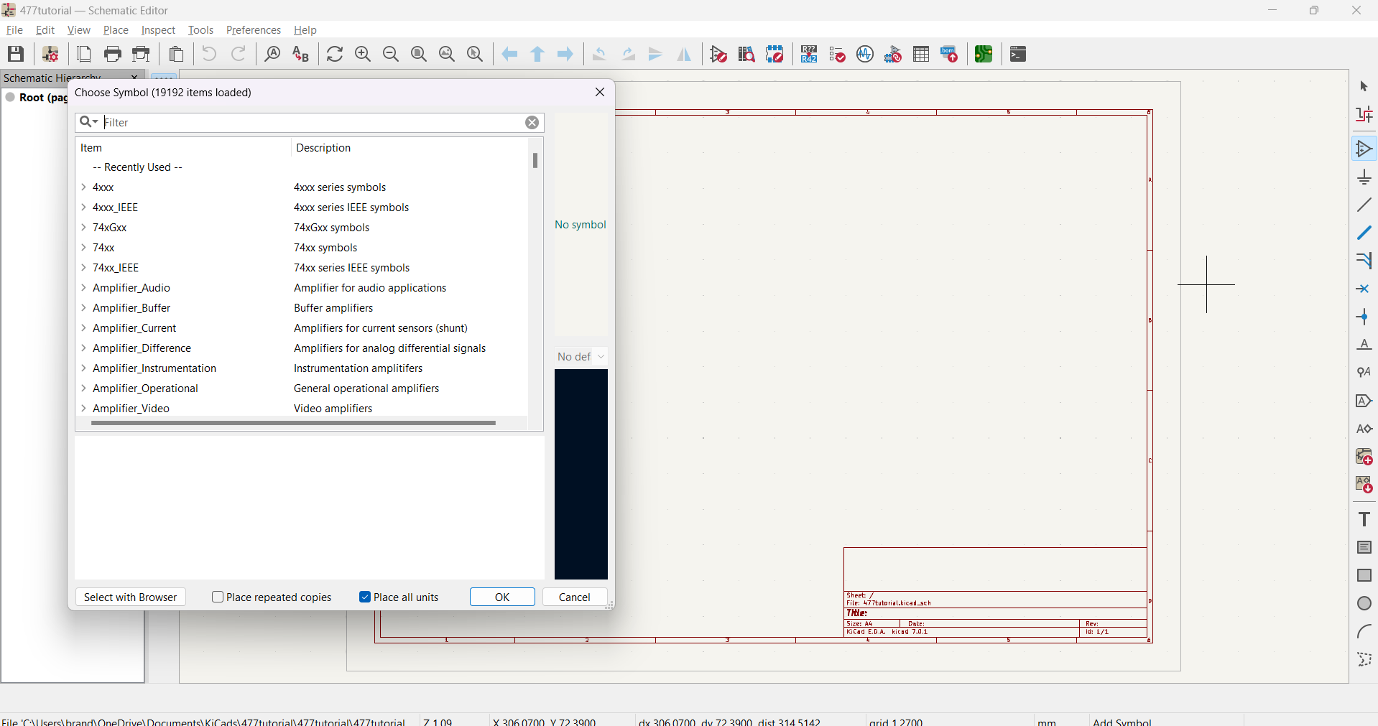Screen dimensions: 1378x726
Task: Expand the Amplifier_Audio library
Action: coord(84,288)
